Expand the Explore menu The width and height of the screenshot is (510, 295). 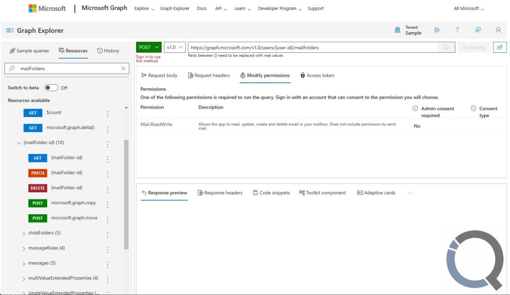pos(144,8)
